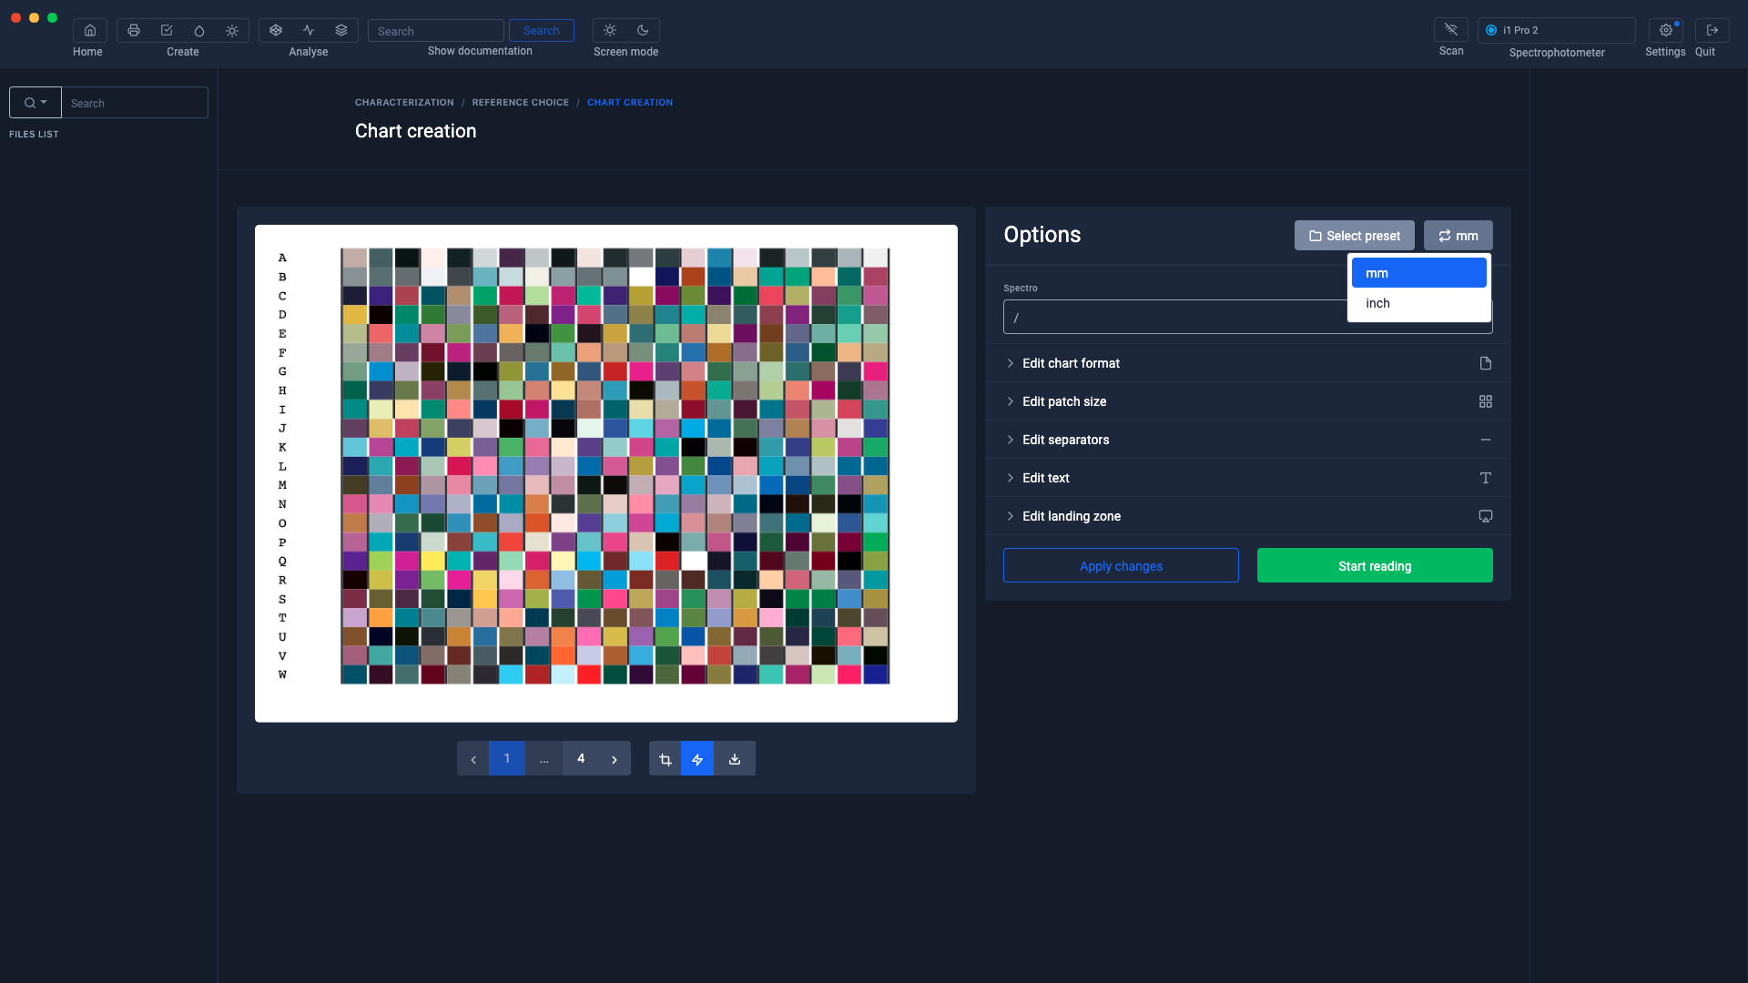
Task: Click the files list search field
Action: 135,103
